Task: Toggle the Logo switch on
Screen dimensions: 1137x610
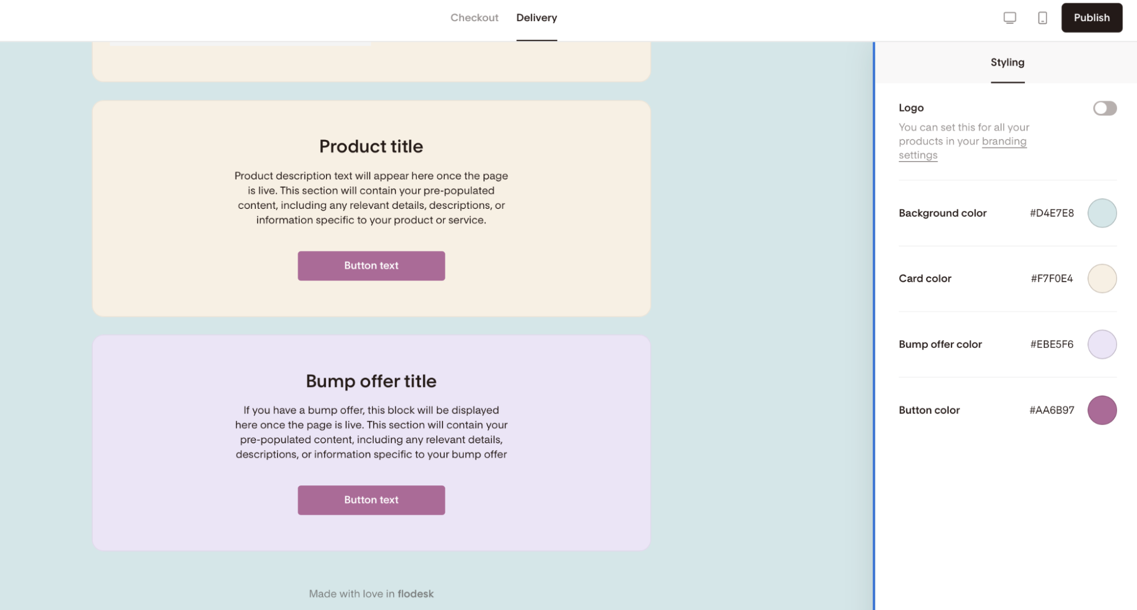Action: (1105, 108)
